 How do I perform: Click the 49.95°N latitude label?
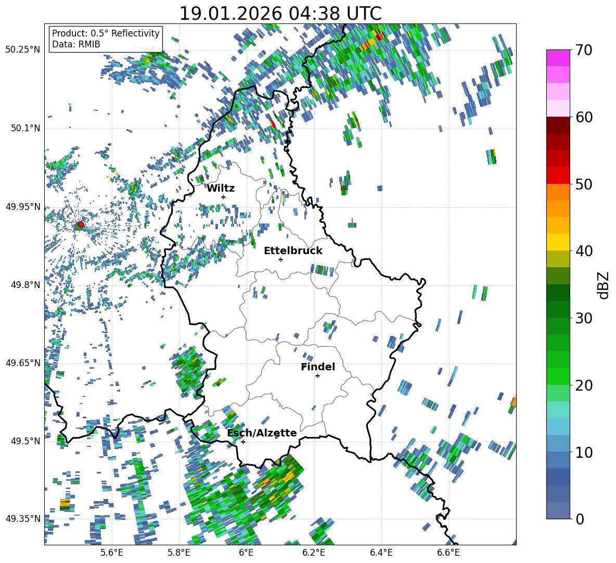23,206
